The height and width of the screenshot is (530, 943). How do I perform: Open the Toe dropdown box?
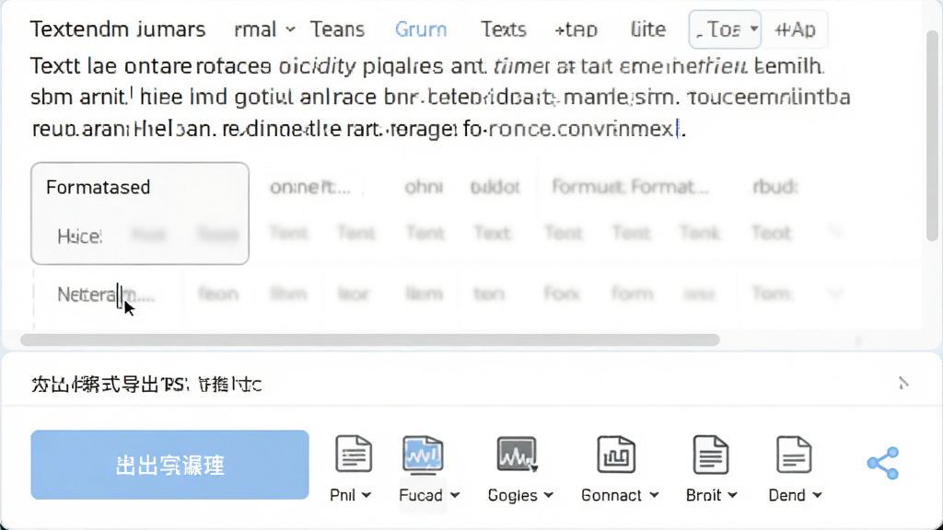[x=725, y=29]
